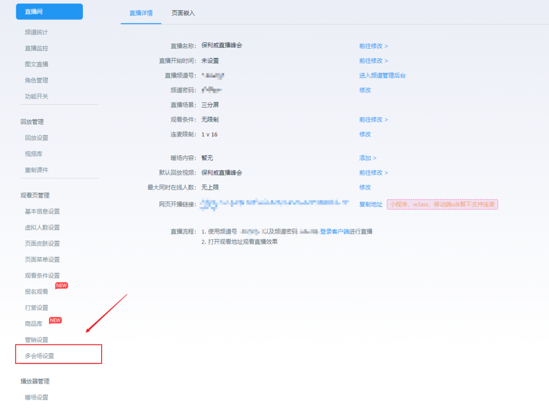Go to 直播监控 in sidebar
The image size is (549, 412).
tap(37, 48)
